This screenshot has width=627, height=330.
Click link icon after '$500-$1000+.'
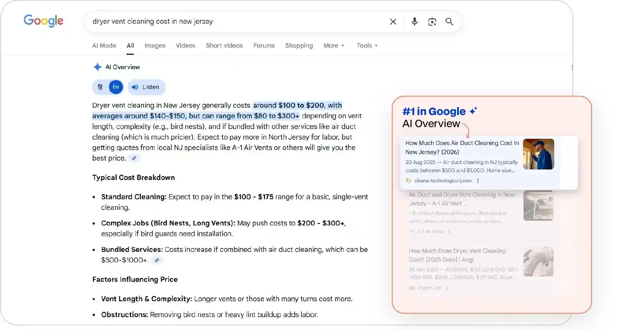tap(157, 260)
